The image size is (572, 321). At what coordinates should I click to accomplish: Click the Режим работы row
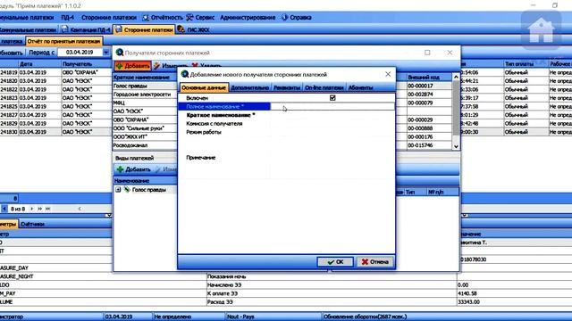coord(286,132)
